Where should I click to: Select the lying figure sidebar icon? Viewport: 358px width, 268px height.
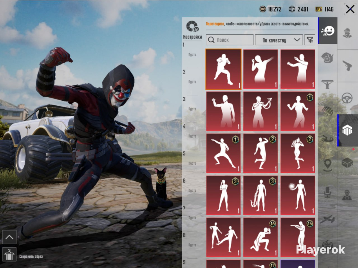(x=327, y=138)
